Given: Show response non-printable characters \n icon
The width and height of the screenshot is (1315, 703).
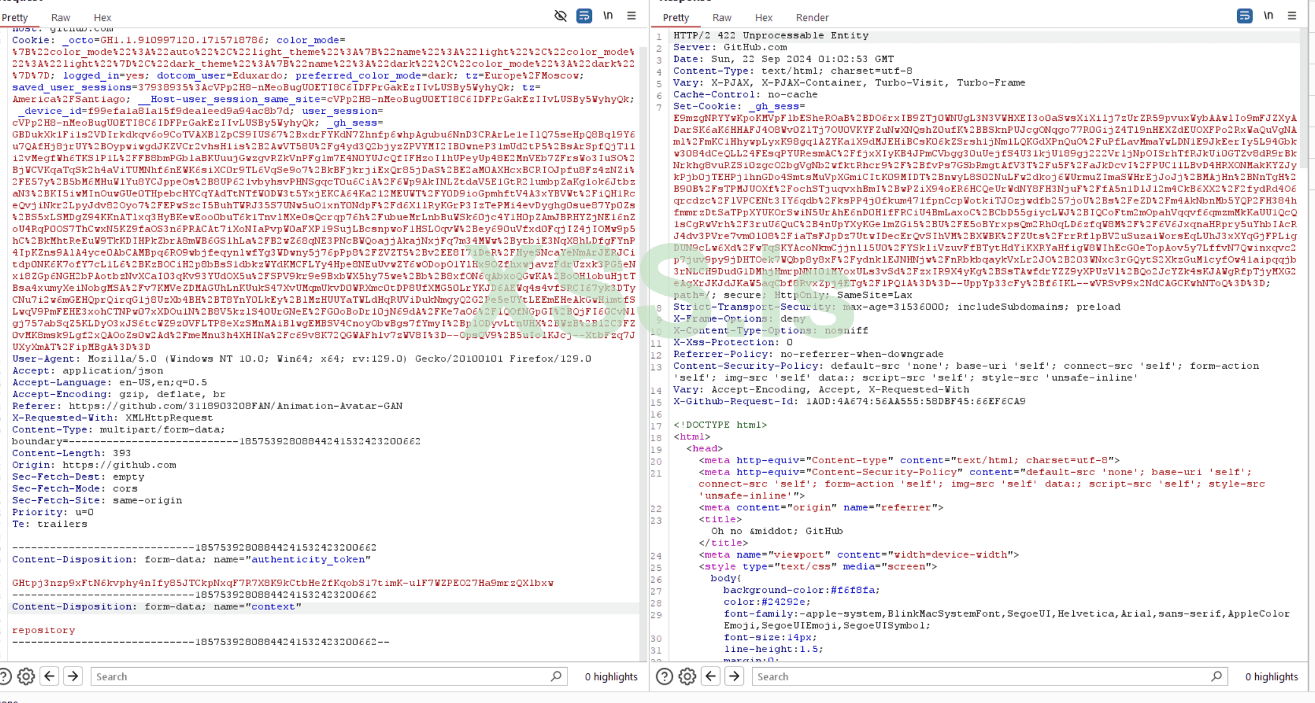Looking at the screenshot, I should point(1268,16).
